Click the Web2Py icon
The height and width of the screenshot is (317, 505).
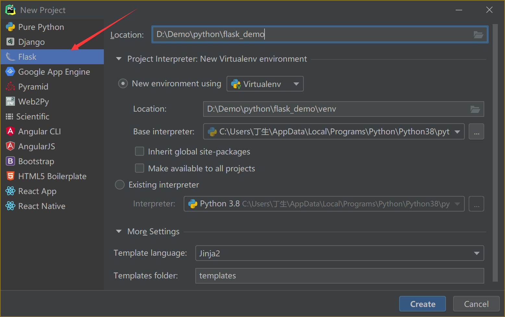[x=10, y=101]
